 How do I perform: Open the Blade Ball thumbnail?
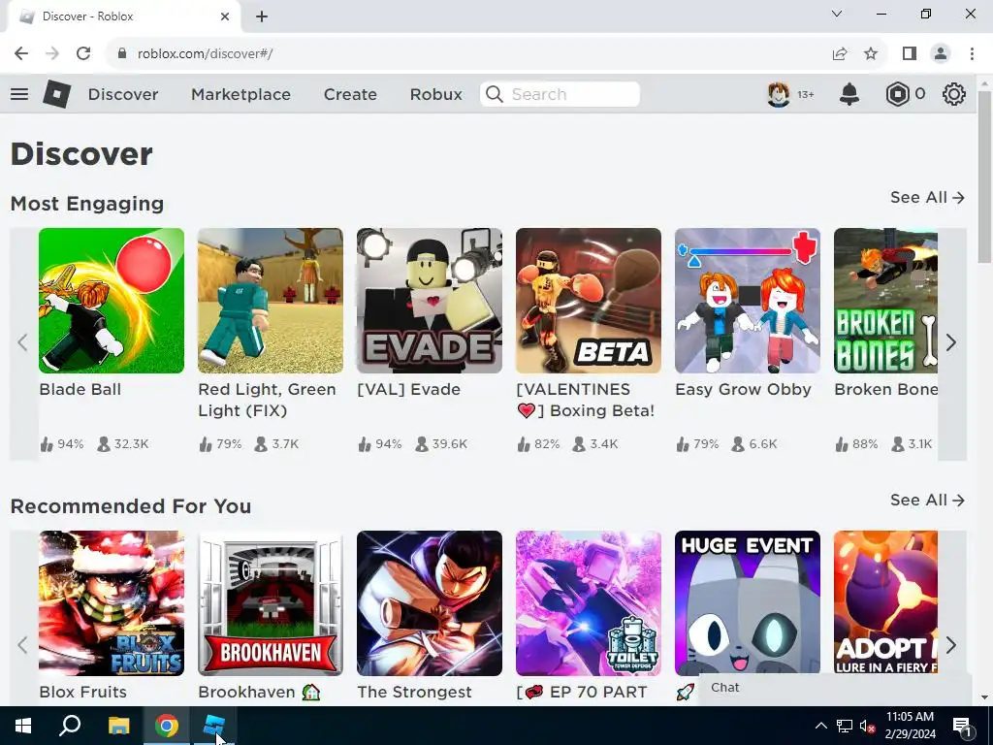point(112,301)
